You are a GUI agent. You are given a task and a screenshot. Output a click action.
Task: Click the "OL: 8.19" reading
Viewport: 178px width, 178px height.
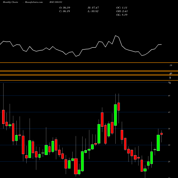(x=122, y=15)
